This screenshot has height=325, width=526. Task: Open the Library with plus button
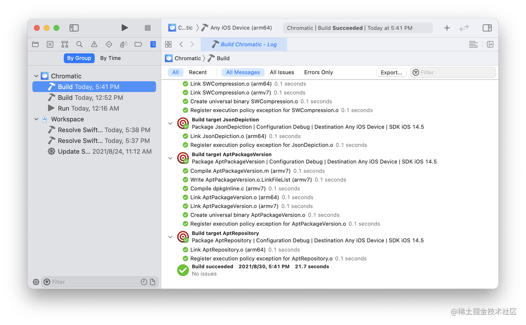click(x=447, y=28)
